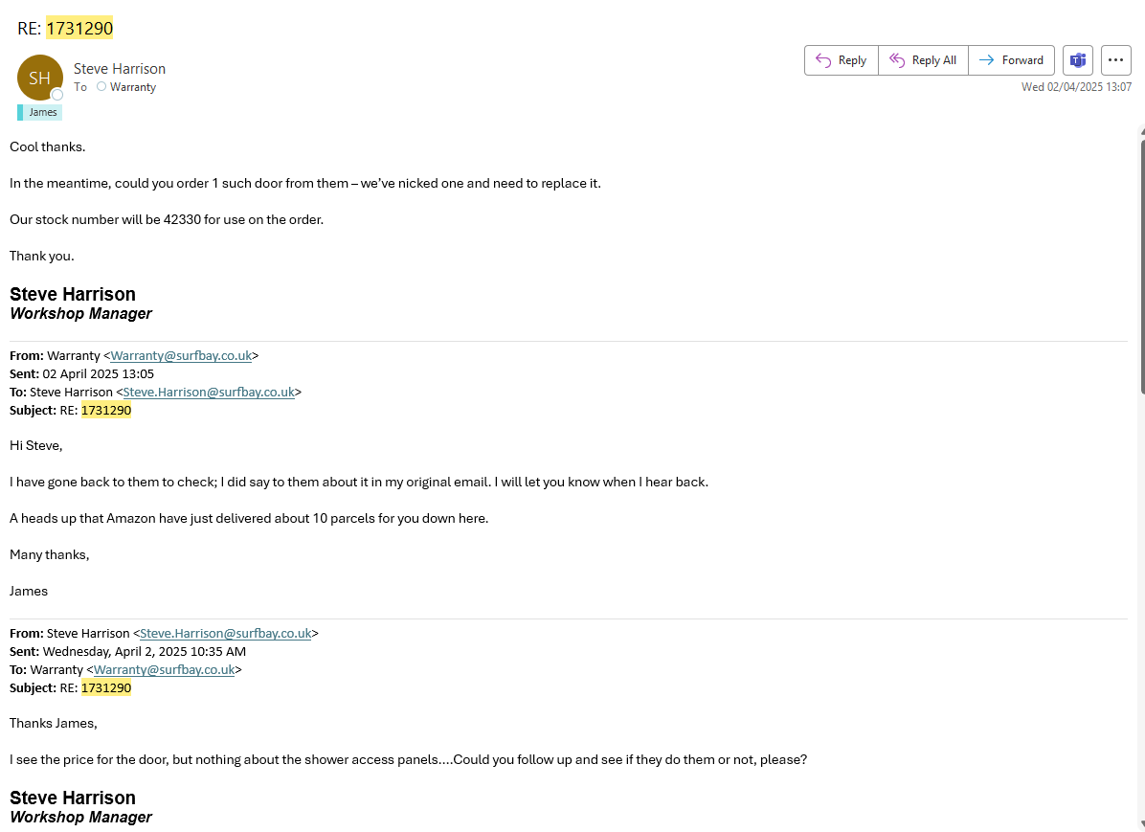Click the Reply button
The height and width of the screenshot is (832, 1145).
click(841, 60)
